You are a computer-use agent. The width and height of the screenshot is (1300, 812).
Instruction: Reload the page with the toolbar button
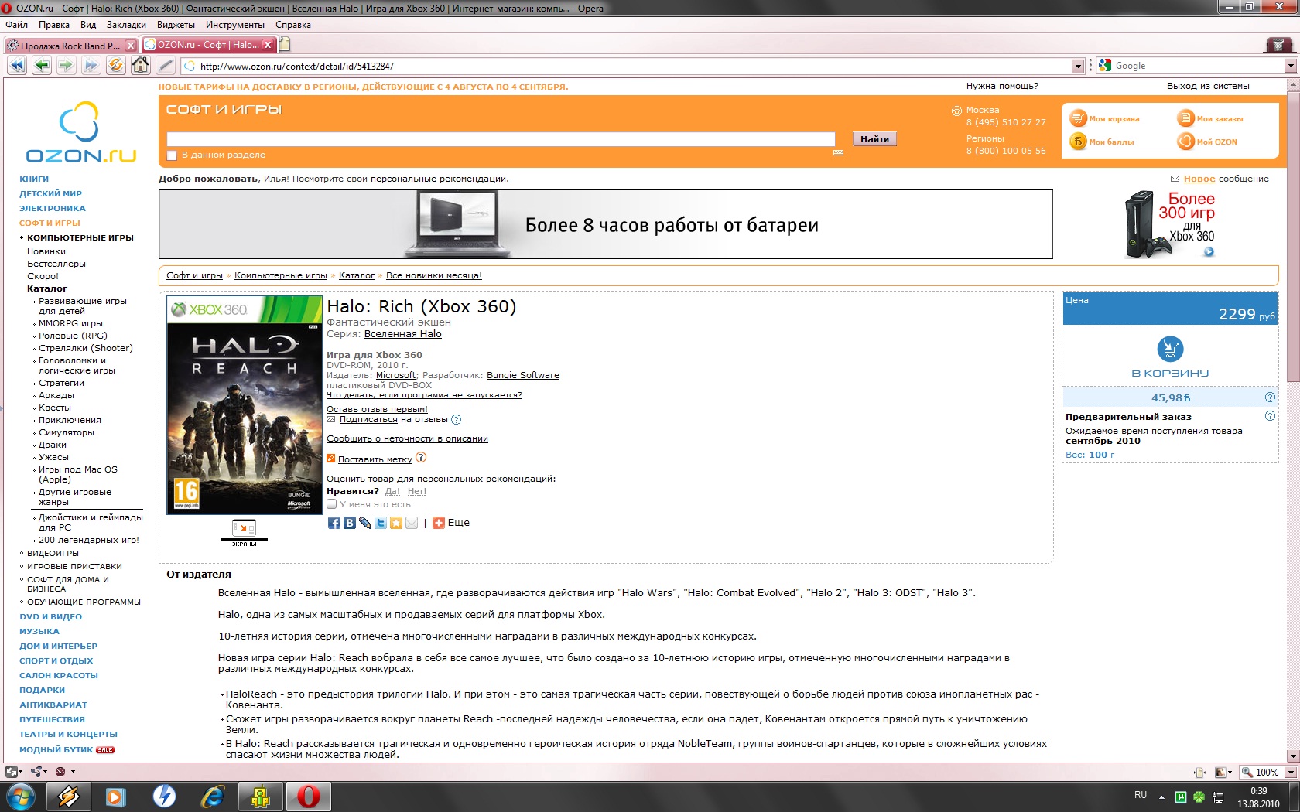115,66
